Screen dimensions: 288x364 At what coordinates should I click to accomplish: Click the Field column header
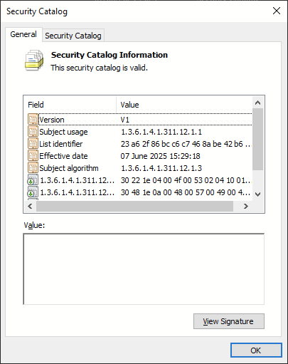click(70, 105)
